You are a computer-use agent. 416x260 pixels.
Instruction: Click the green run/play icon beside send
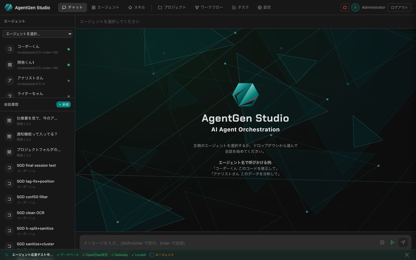coord(392,243)
